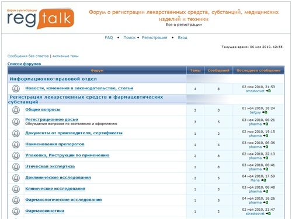Screen dimensions: 292x219
Task: Click the Все о регистрации subtitle
Action: [184, 25]
